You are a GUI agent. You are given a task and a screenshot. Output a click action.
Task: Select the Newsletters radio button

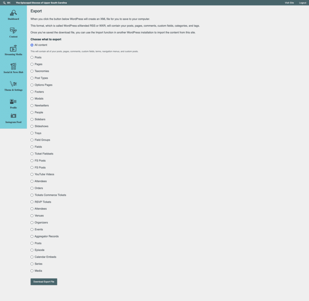tap(32, 105)
